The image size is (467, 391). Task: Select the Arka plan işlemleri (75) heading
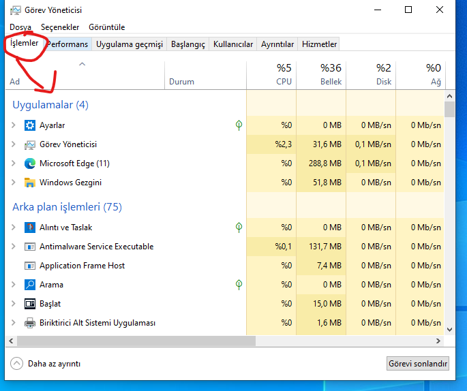coord(67,207)
